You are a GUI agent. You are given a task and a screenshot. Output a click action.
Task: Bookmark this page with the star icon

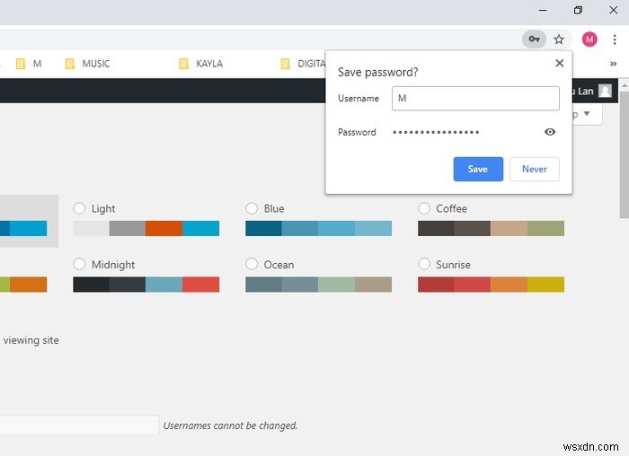pos(559,39)
